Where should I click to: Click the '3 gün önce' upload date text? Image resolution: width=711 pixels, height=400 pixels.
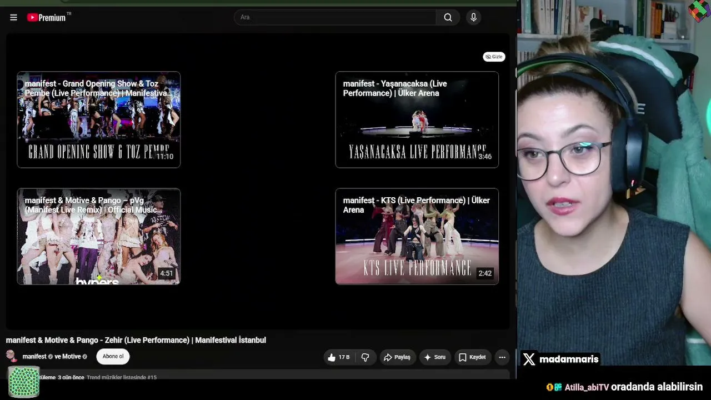(x=71, y=378)
